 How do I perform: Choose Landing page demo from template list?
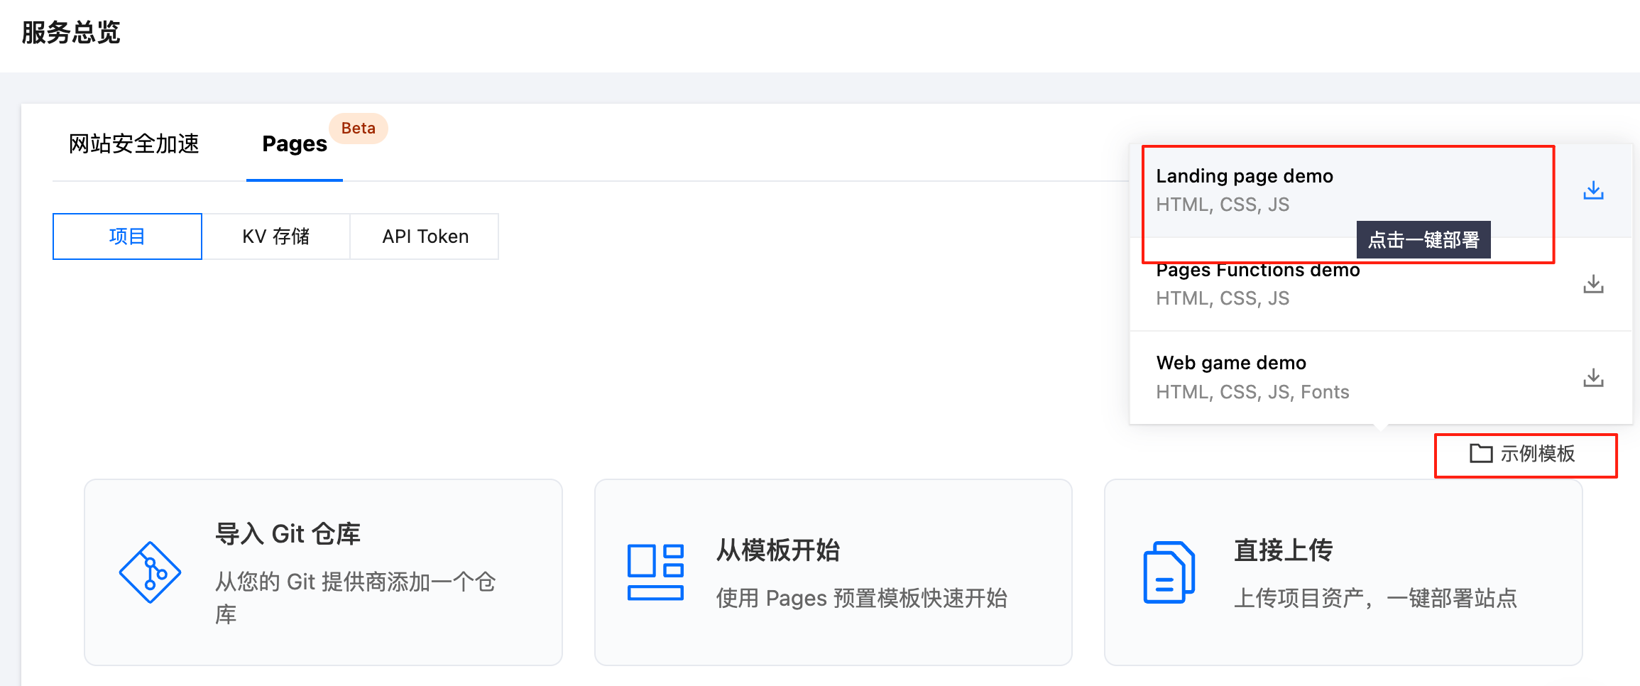pyautogui.click(x=1244, y=176)
